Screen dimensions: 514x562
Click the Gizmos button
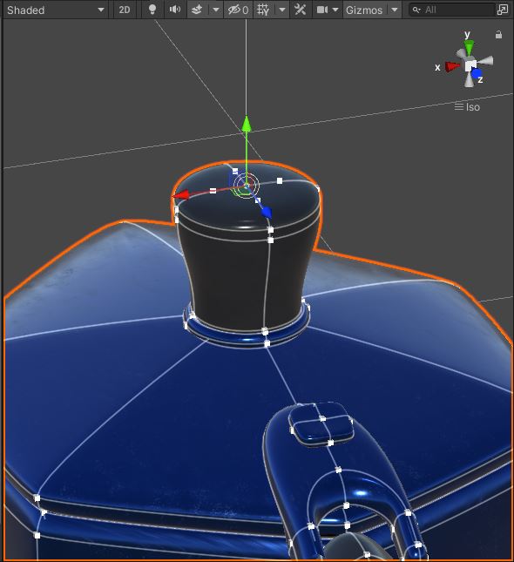click(364, 10)
